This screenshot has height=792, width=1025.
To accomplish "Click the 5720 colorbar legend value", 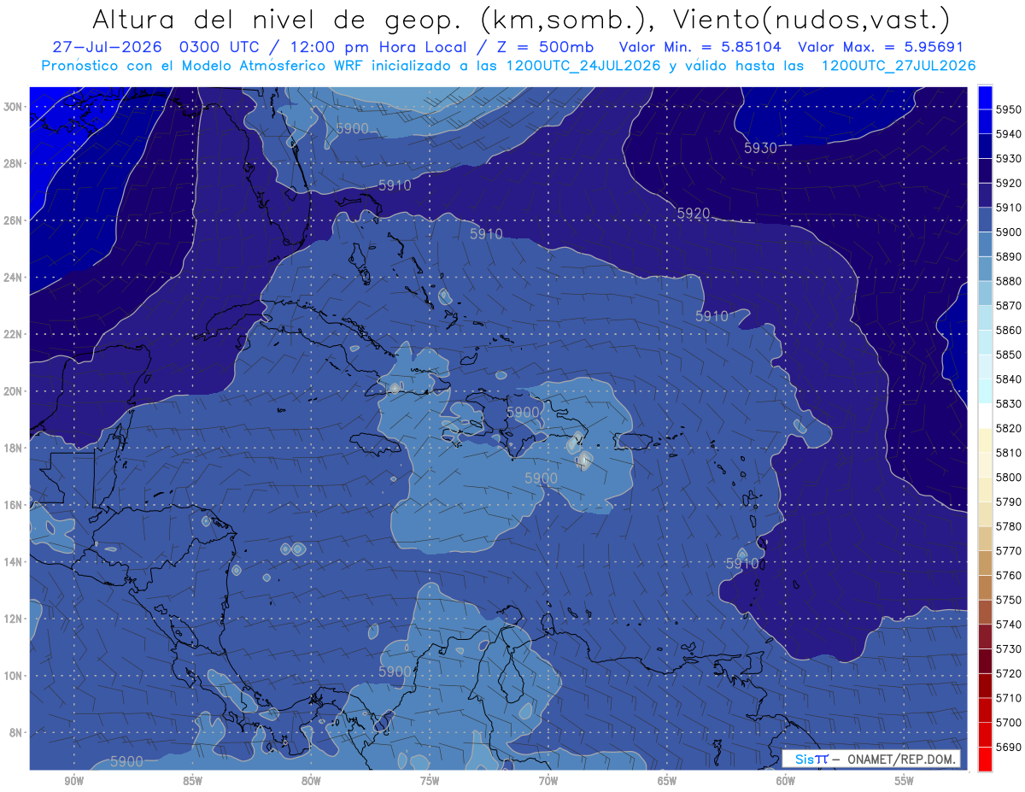I will point(1008,673).
